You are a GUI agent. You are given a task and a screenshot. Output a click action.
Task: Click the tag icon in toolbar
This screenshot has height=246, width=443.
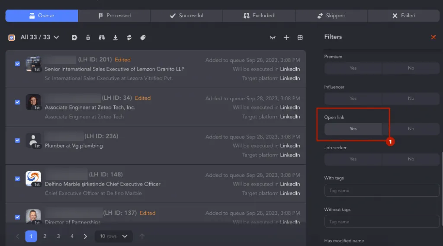pos(143,38)
